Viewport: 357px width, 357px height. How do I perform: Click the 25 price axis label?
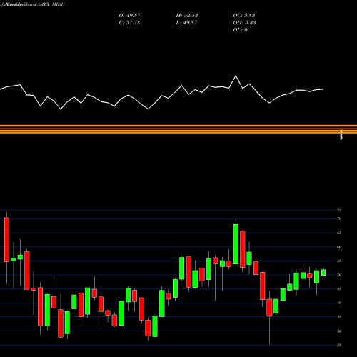[x=339, y=345]
